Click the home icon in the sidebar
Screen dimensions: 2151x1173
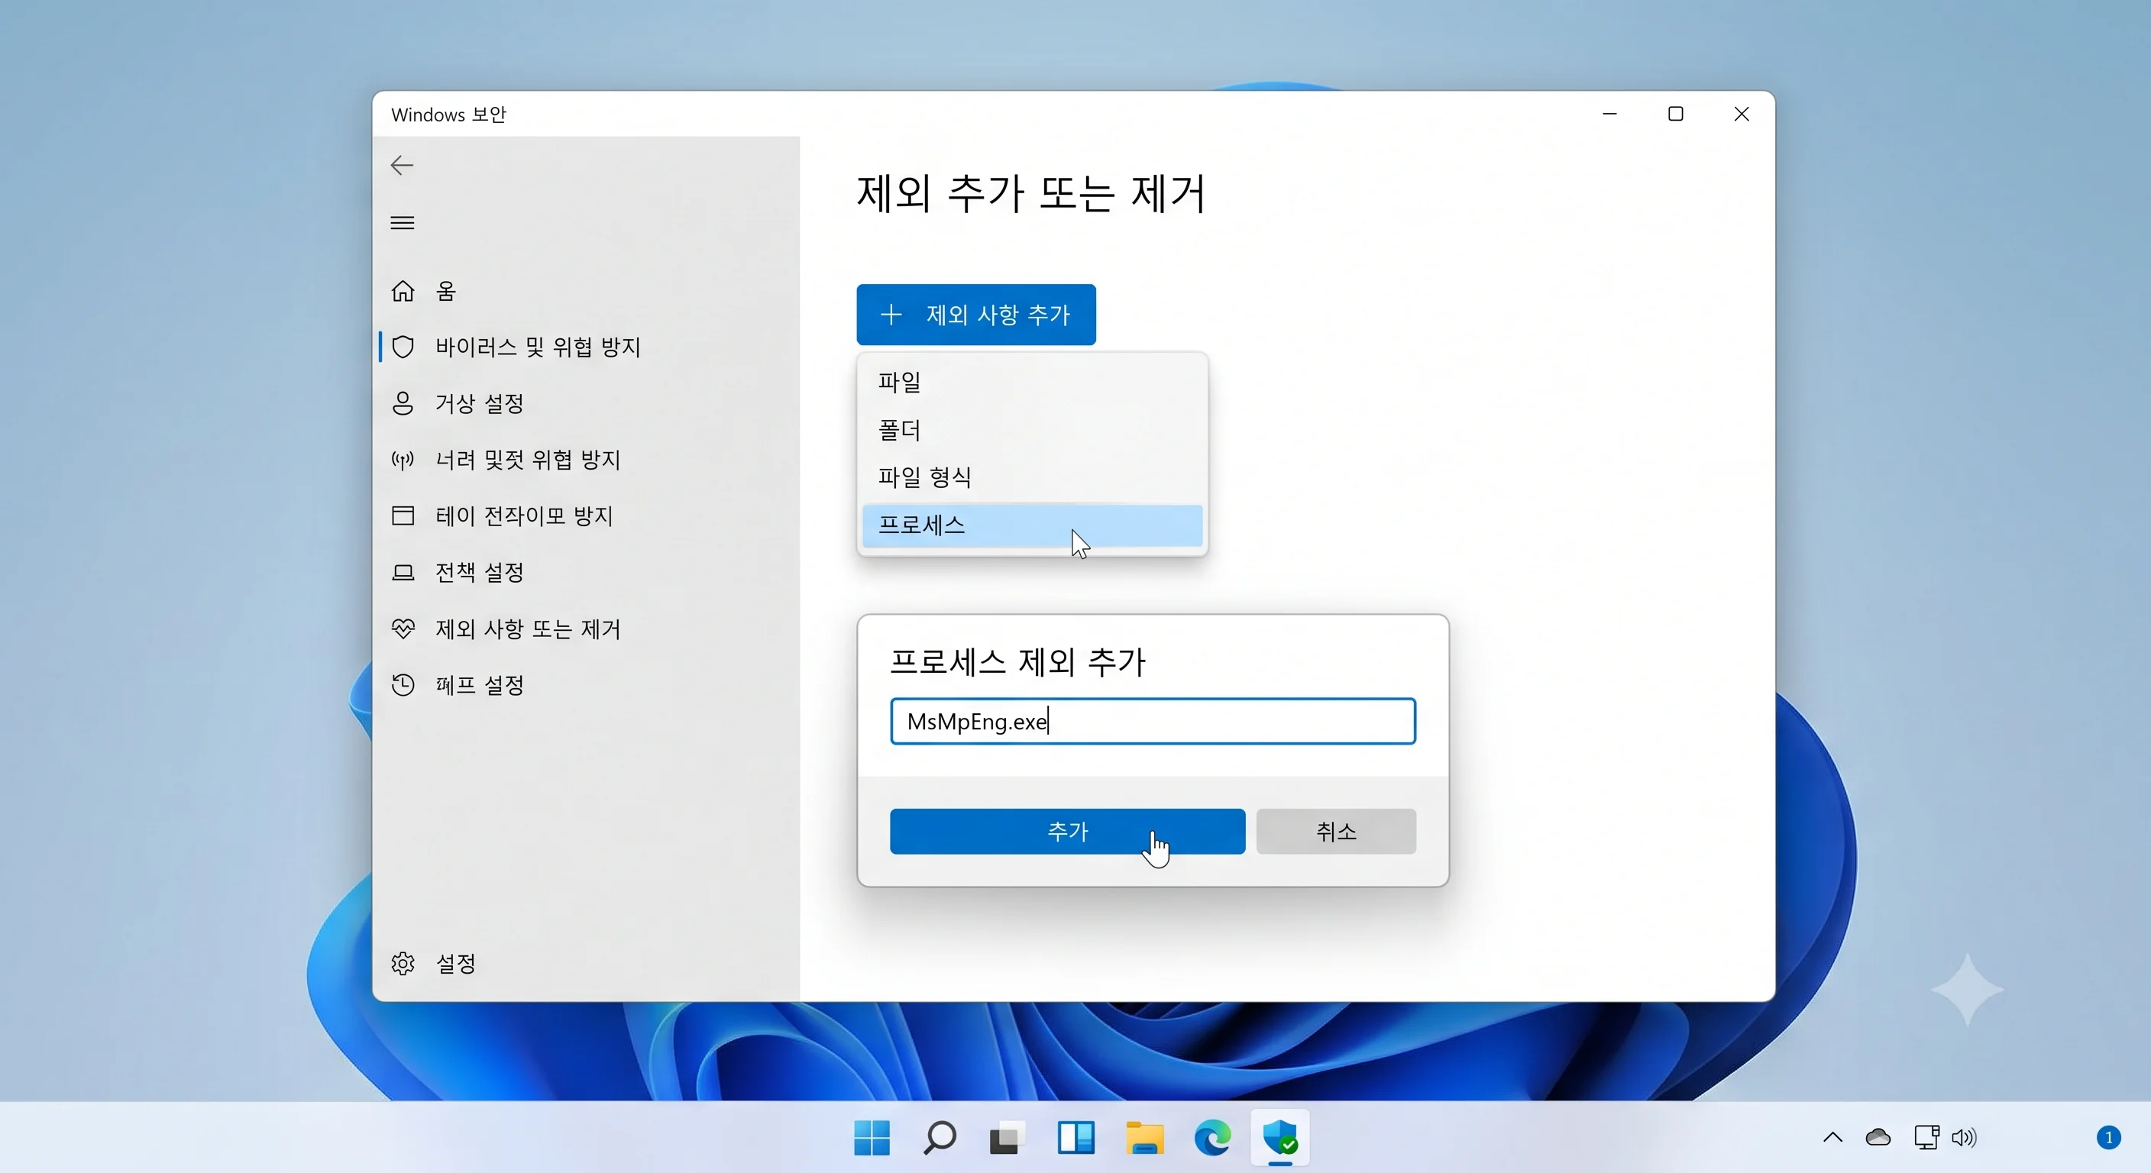point(403,290)
